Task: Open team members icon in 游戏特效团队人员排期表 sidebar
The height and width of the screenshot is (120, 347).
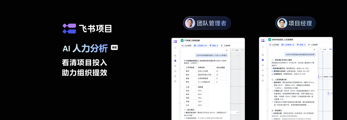Action: [x=263, y=70]
